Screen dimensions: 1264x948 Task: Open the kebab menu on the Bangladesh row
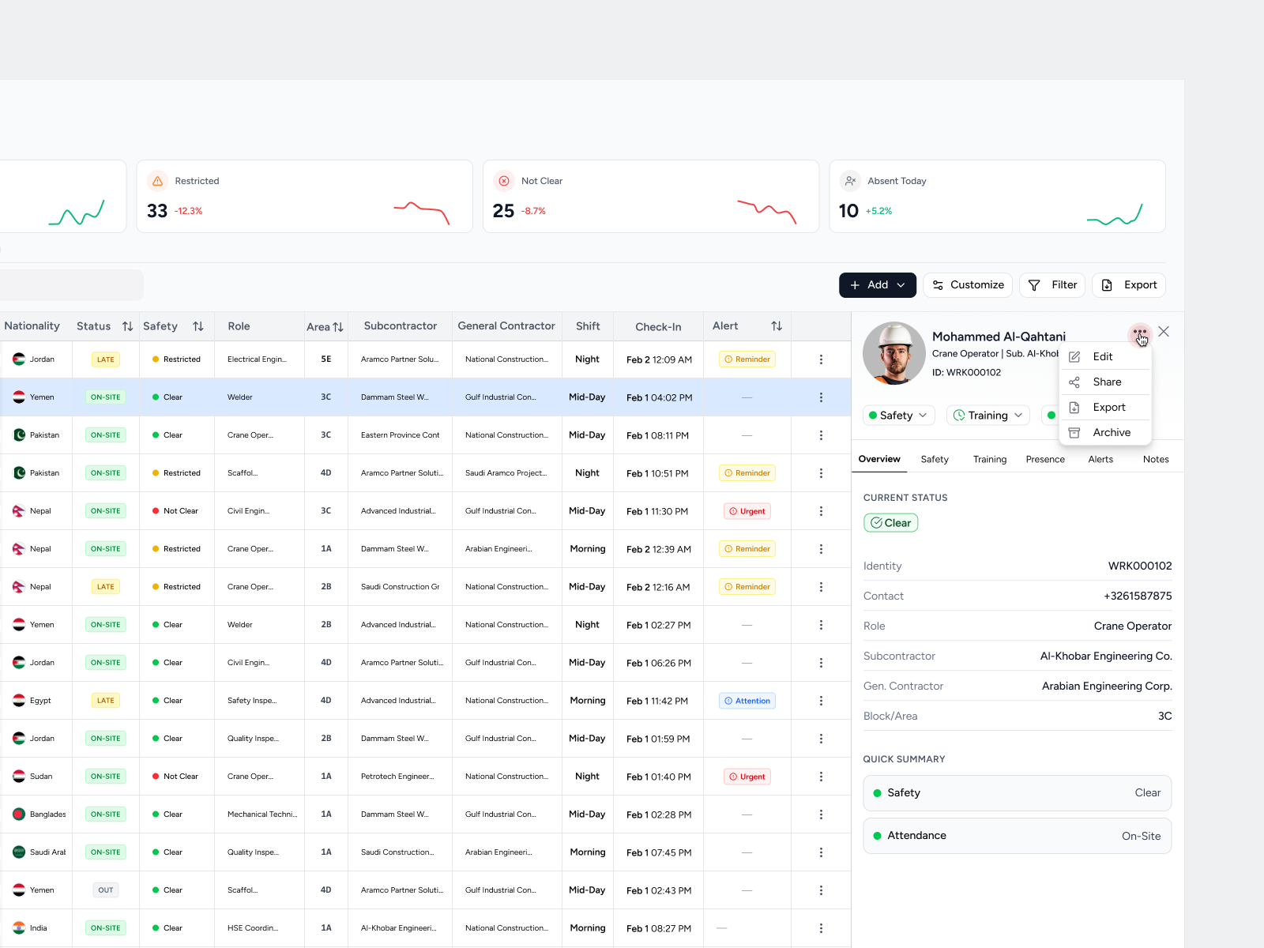821,814
